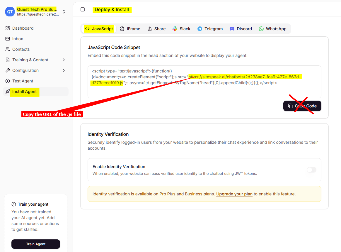Go to Inbox

(x=36, y=39)
